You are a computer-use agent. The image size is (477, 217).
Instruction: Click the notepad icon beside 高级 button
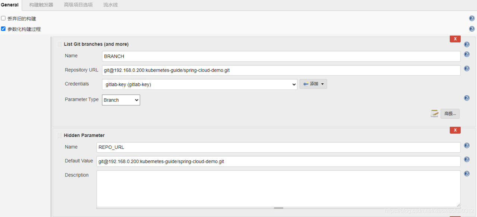point(434,114)
